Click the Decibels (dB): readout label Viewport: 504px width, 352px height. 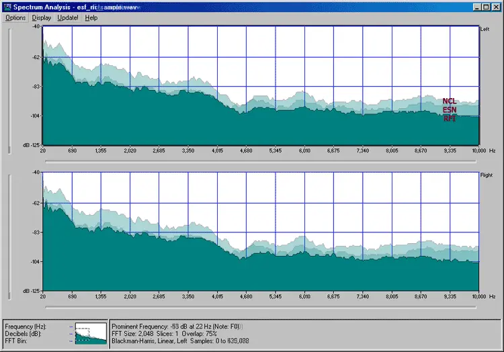pyautogui.click(x=24, y=334)
